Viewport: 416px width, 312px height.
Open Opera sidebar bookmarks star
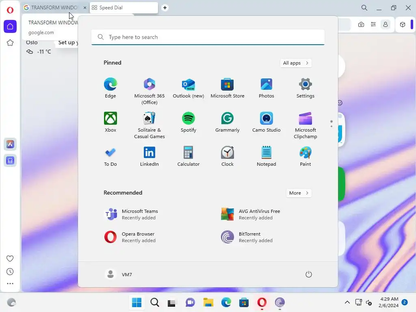10,43
